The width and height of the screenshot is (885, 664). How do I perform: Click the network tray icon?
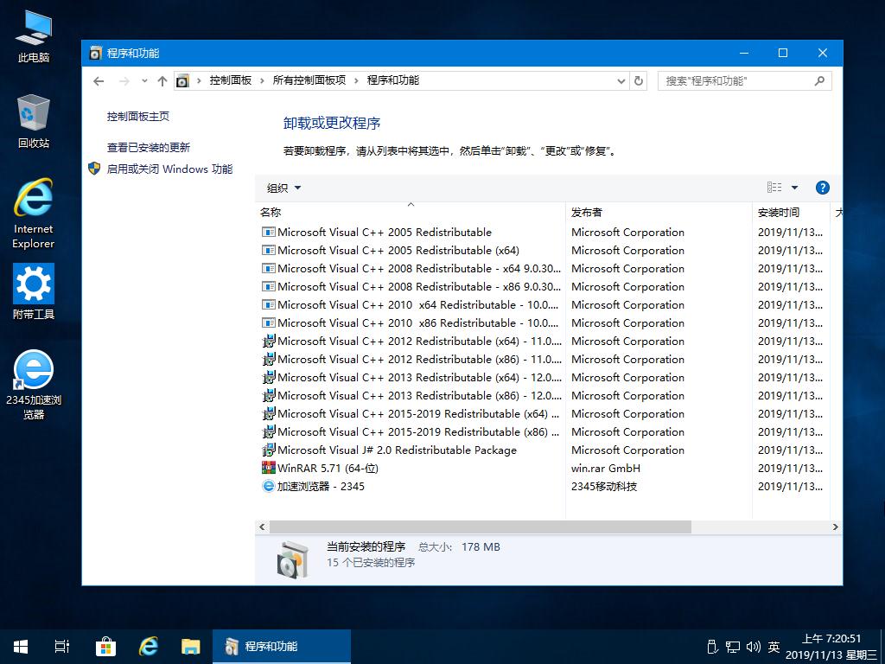733,647
